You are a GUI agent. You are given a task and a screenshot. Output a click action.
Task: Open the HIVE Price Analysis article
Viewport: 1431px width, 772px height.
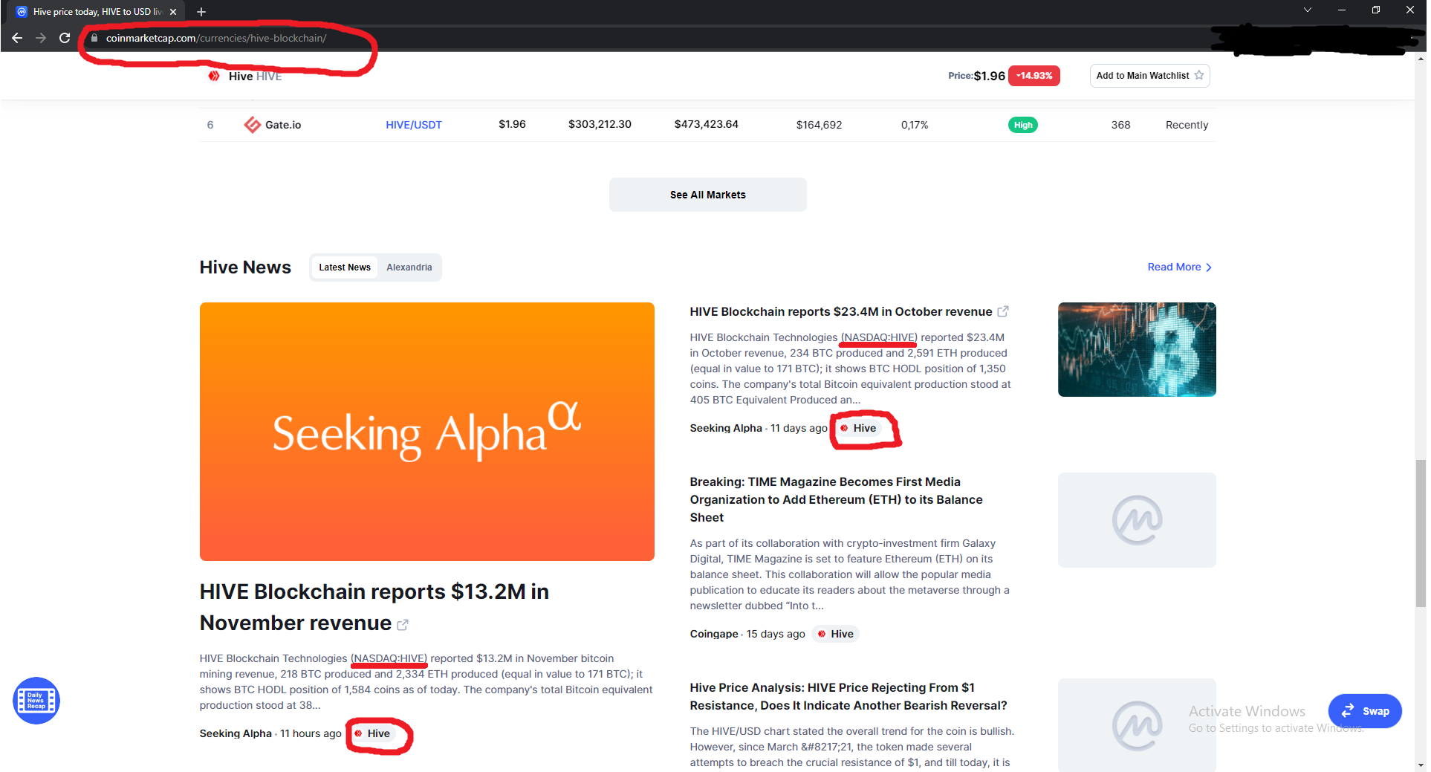[848, 696]
